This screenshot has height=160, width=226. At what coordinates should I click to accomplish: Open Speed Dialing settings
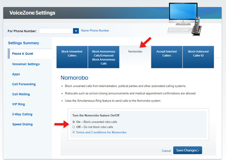22,124
